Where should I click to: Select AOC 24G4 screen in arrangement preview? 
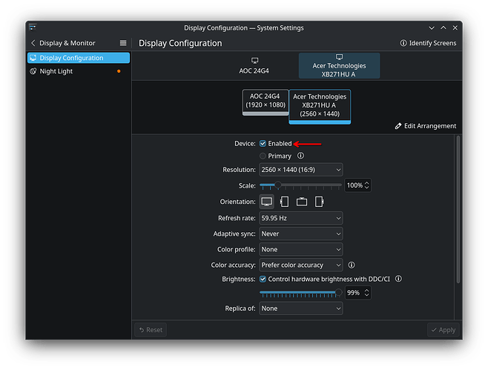[x=266, y=102]
